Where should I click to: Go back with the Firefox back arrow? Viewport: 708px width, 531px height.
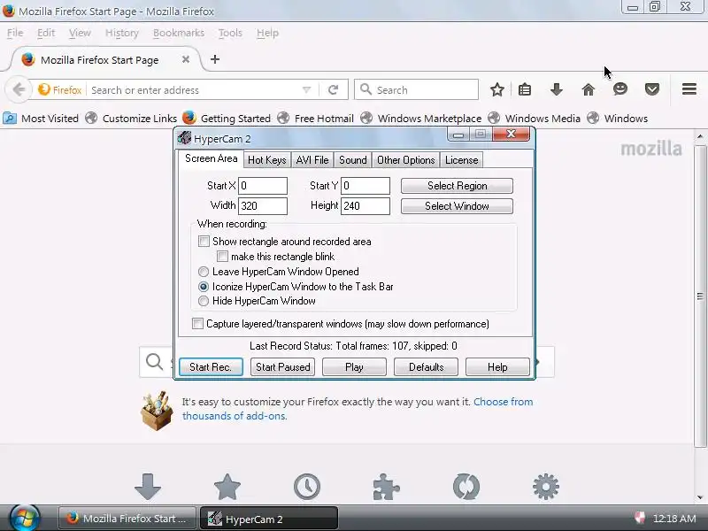[x=19, y=89]
